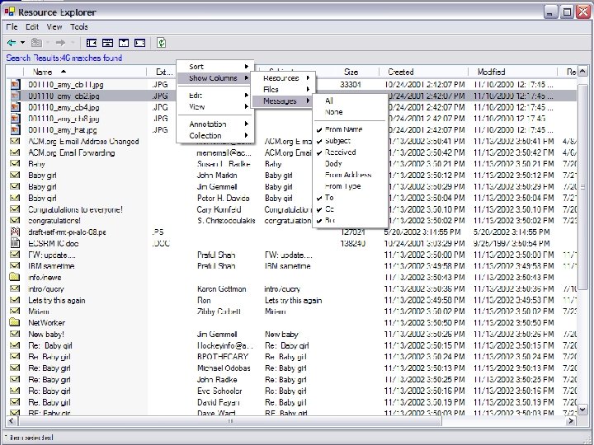Choose None in the Messages columns menu
This screenshot has width=594, height=445.
tap(350, 112)
